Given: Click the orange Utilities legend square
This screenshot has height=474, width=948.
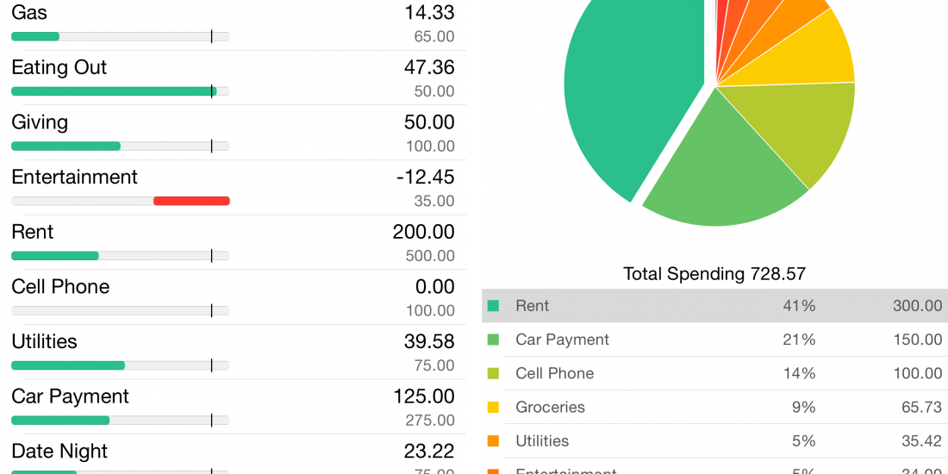Looking at the screenshot, I should point(493,440).
